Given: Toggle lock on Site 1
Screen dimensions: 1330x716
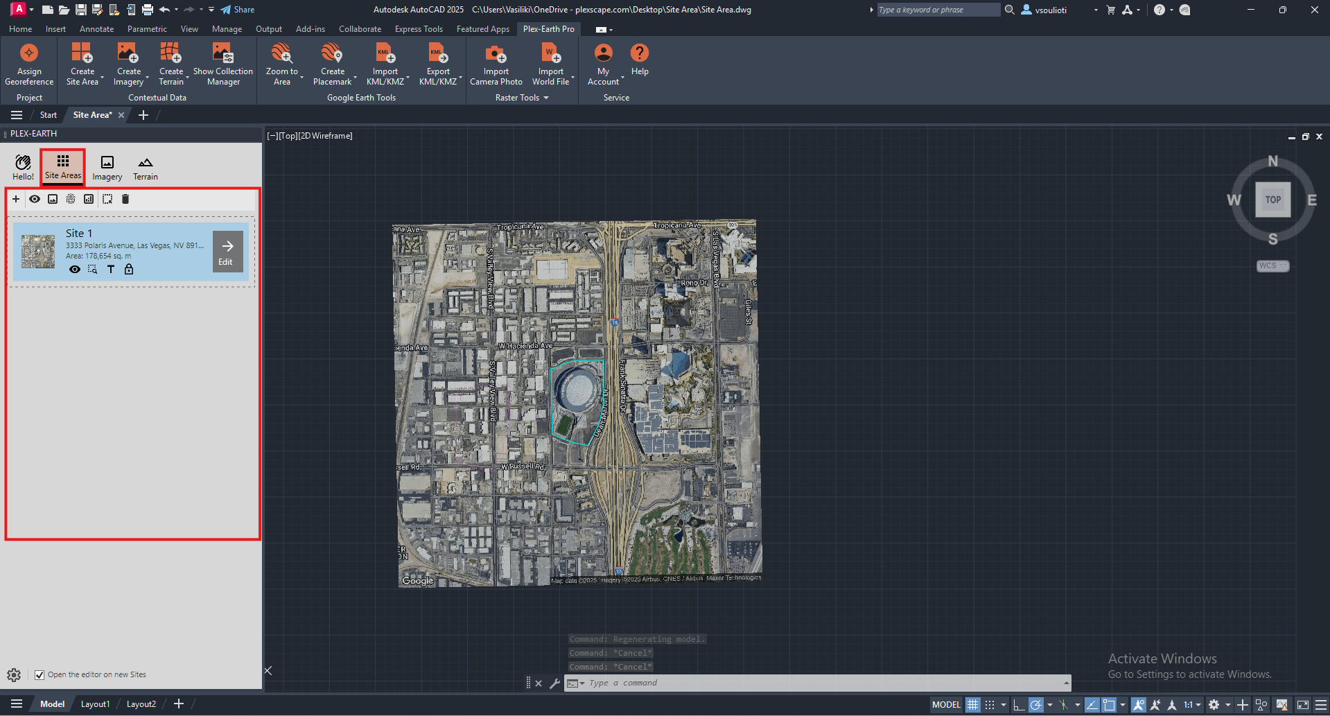Looking at the screenshot, I should click(x=129, y=270).
